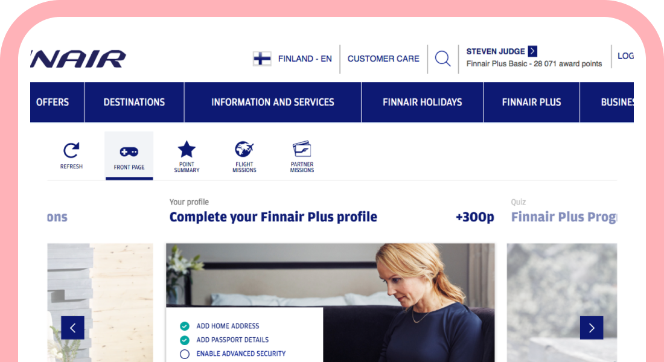Open Customer Care link
This screenshot has width=664, height=362.
click(x=383, y=59)
